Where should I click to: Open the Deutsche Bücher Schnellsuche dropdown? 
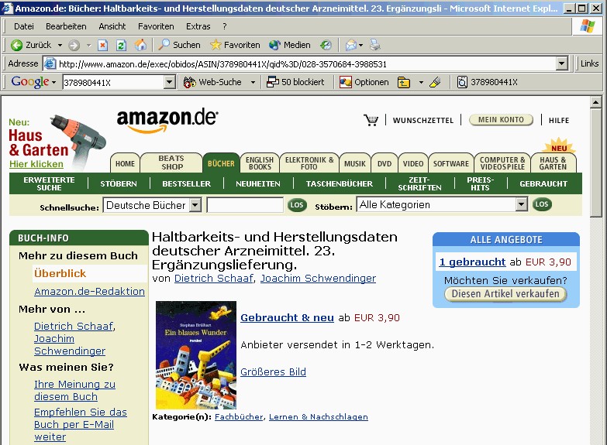(x=195, y=205)
